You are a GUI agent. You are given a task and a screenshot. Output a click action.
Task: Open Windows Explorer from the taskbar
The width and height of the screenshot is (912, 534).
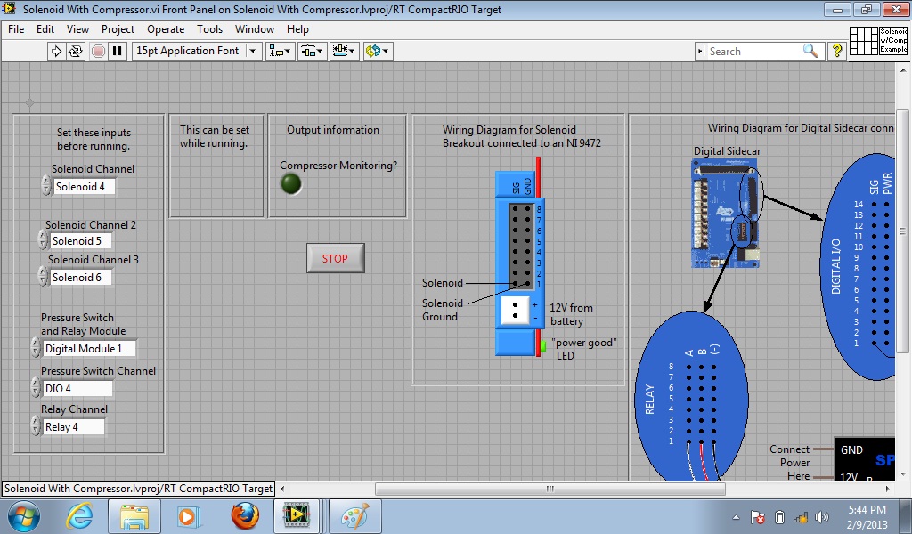pyautogui.click(x=134, y=516)
